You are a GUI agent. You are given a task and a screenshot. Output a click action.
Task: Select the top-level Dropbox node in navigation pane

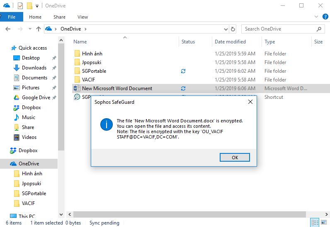pyautogui.click(x=28, y=151)
